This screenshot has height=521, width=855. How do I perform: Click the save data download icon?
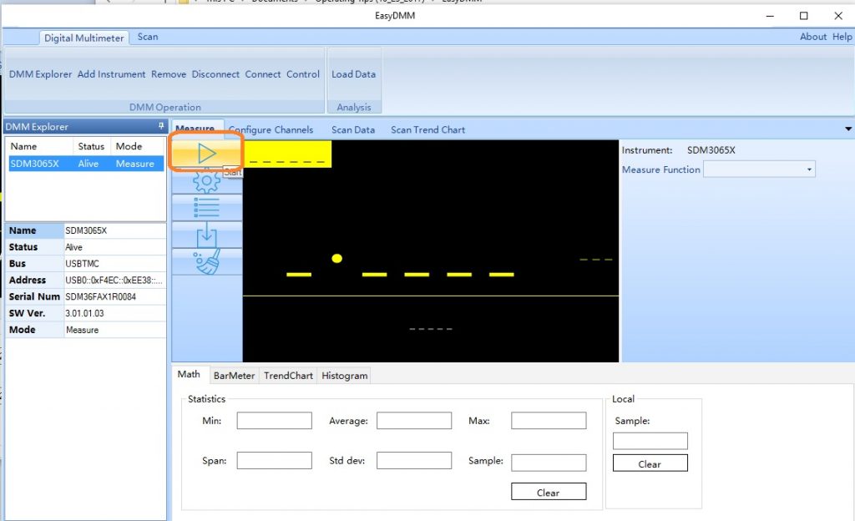point(206,235)
